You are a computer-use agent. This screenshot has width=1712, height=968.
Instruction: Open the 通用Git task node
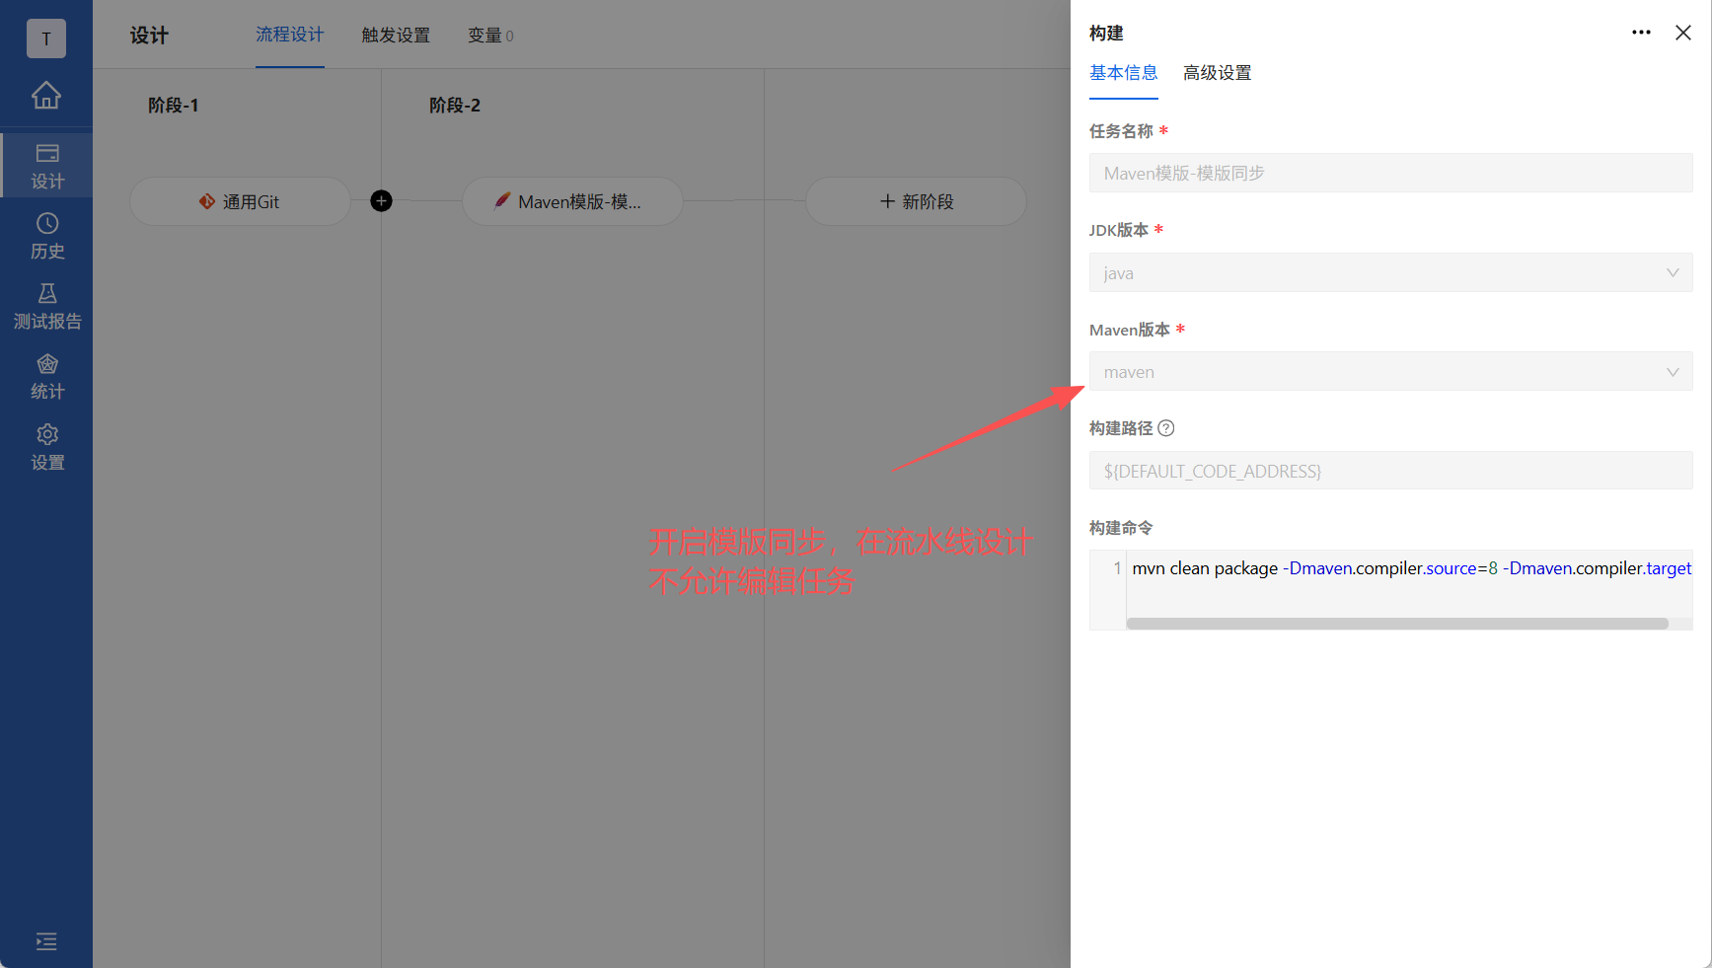(x=240, y=201)
